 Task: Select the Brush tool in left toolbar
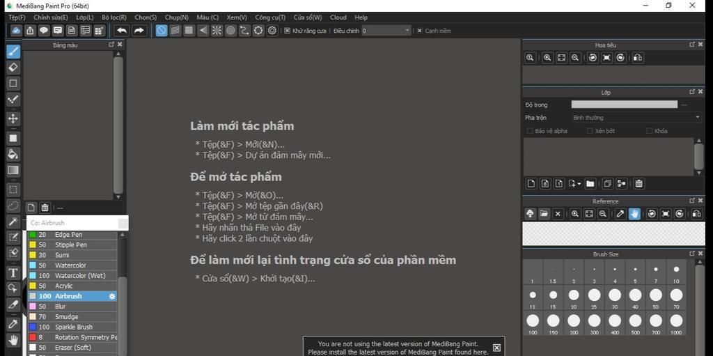pos(13,52)
